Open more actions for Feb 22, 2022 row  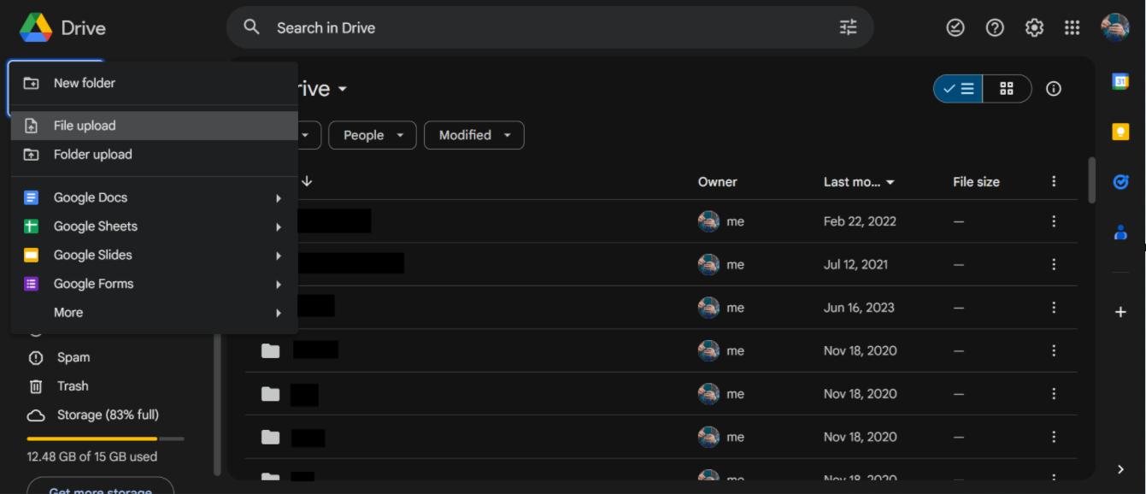point(1054,221)
